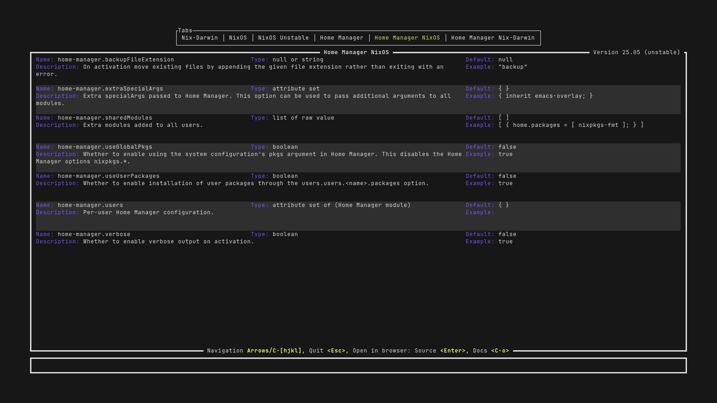Click the 'Arrows/C-[hjkl],' navigation hint

coord(276,351)
